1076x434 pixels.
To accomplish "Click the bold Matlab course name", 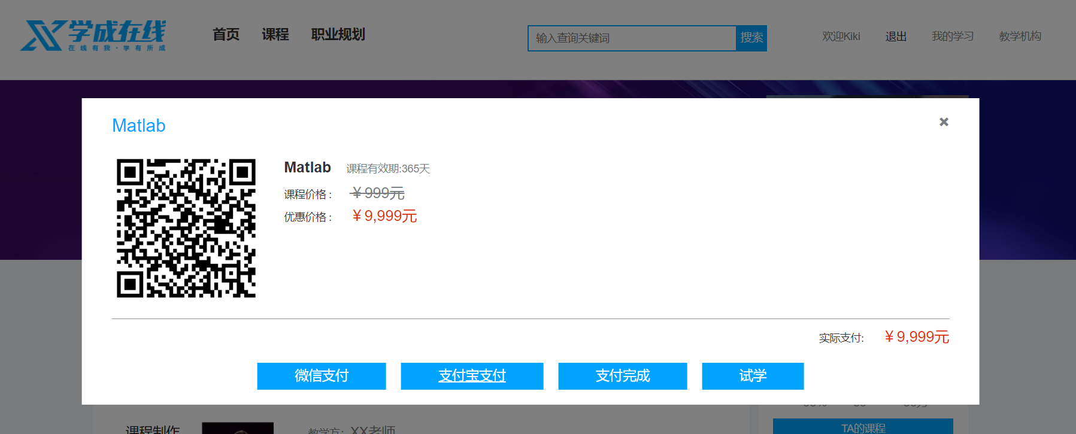I will pyautogui.click(x=307, y=168).
